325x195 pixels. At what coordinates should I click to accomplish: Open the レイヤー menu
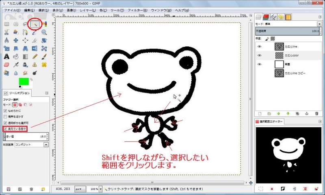[88, 10]
